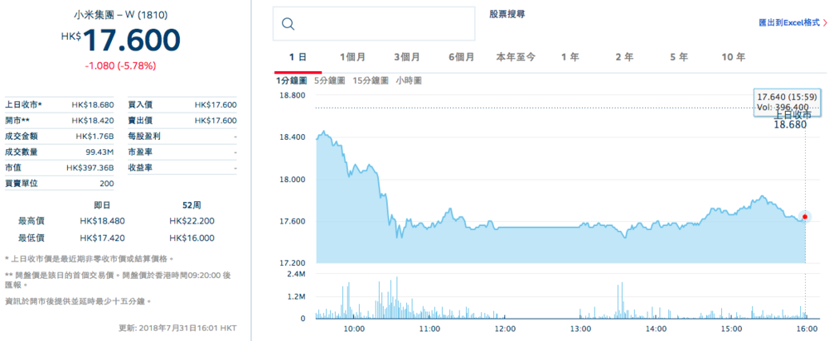829x341 pixels.
Task: Open the 6個月 range tab
Action: [x=460, y=57]
